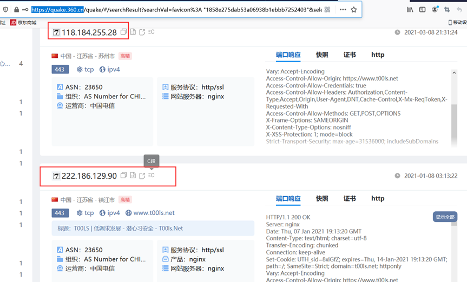Open the detail icon beside 118.184.255.28
This screenshot has height=282, width=467.
(x=133, y=32)
